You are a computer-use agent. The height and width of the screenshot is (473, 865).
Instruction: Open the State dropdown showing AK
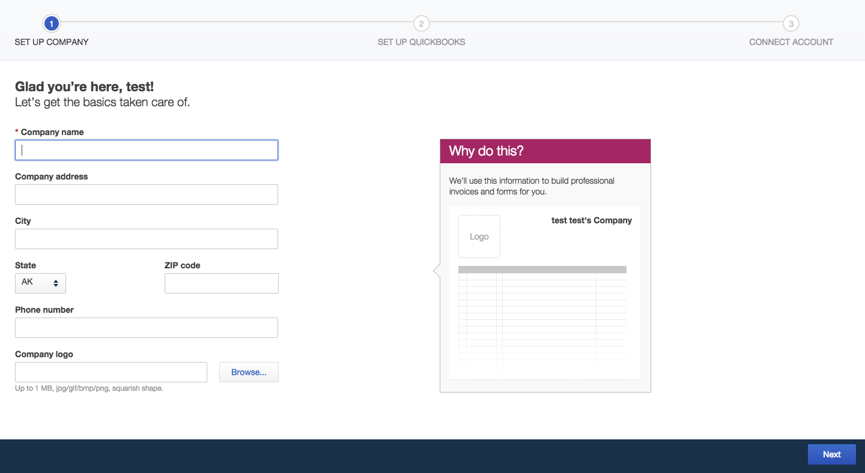coord(40,283)
